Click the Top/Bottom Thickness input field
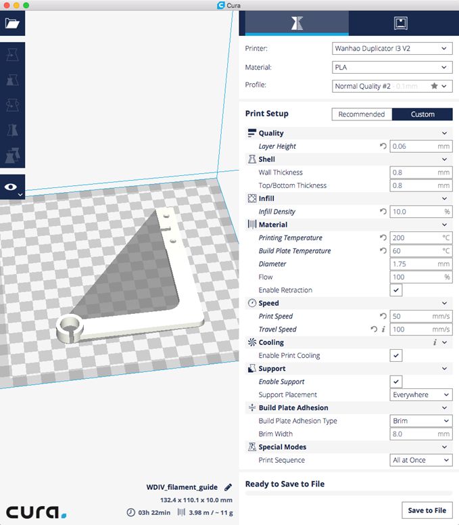Image resolution: width=459 pixels, height=525 pixels. [x=421, y=185]
